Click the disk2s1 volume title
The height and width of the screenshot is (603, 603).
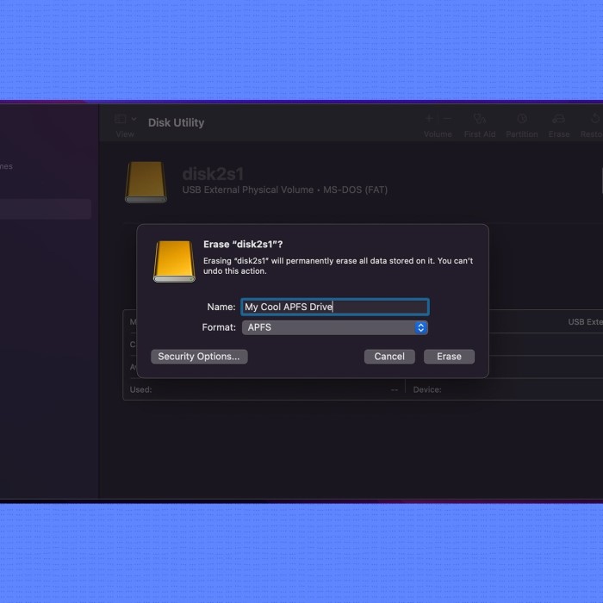[213, 174]
